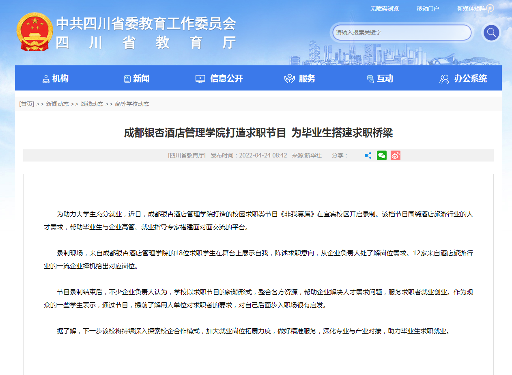
Task: Share the article to WeChat
Action: [x=381, y=155]
